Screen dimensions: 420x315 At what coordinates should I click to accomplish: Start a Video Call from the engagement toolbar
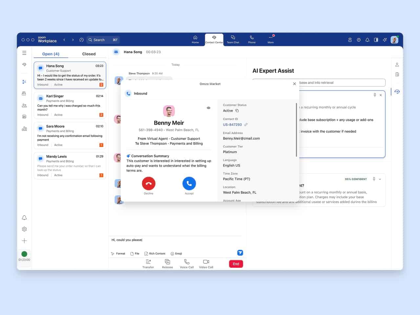[206, 263]
